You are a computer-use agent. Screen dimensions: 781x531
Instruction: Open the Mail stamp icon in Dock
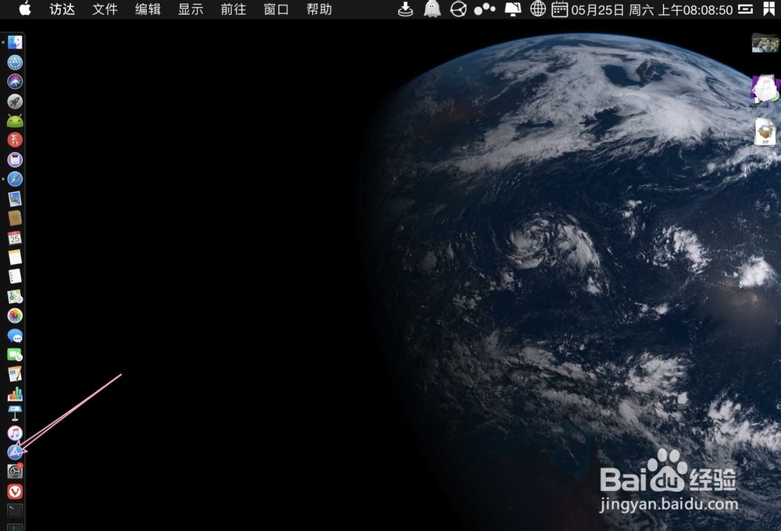[15, 199]
